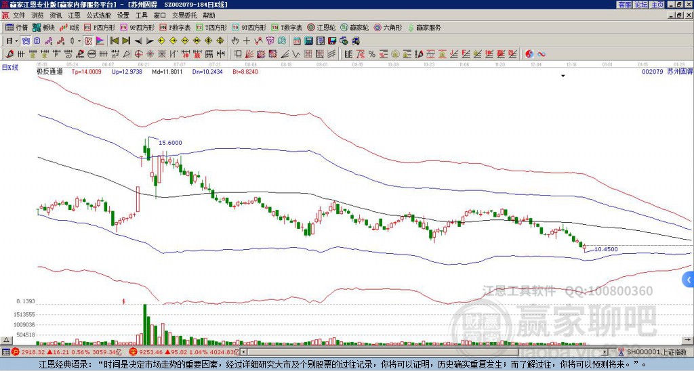Open the 9P四方形 tool
Image resolution: width=694 pixels, height=371 pixels.
tap(137, 27)
